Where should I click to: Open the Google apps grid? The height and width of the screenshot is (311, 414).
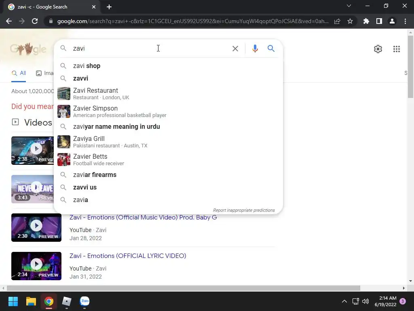(396, 49)
